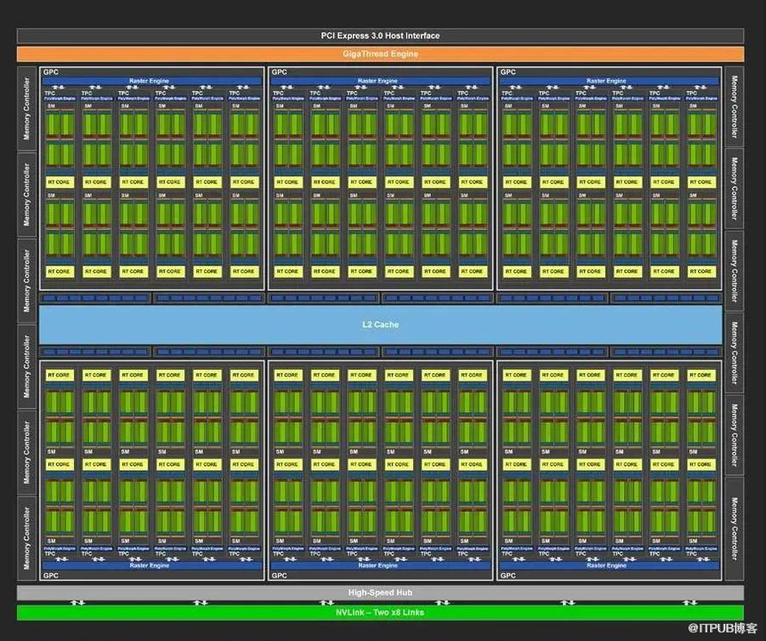Click the first upper RT CORE block in top-left GPC

point(59,182)
